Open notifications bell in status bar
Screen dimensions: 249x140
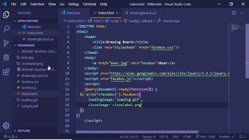pyautogui.click(x=242, y=136)
